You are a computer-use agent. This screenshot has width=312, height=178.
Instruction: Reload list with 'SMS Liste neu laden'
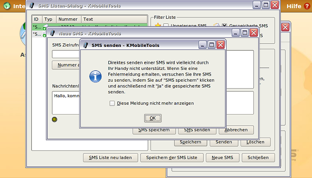point(110,158)
